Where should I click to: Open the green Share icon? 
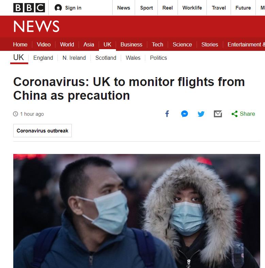[x=234, y=114]
